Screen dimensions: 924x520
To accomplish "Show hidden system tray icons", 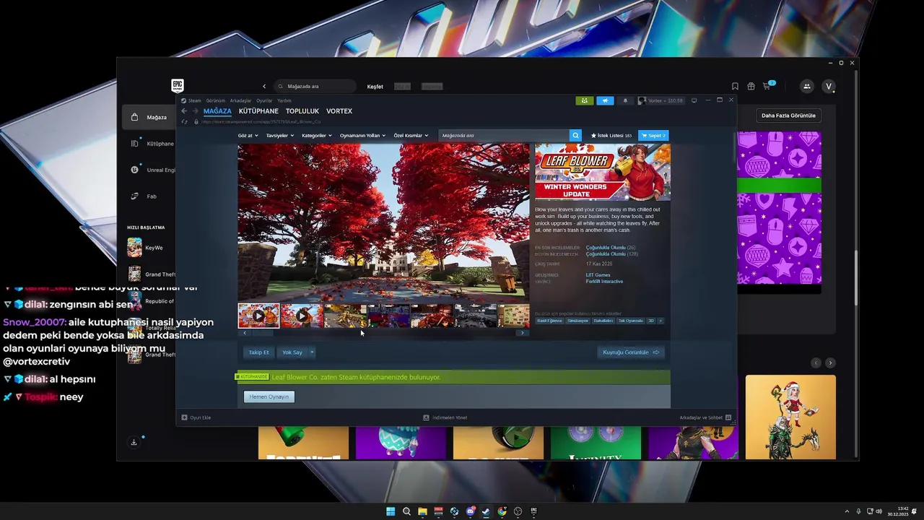I will 847,511.
